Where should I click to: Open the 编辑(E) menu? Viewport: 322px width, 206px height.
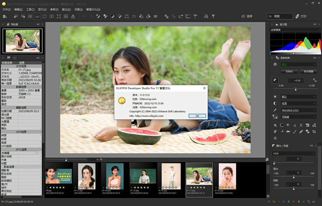(18, 9)
